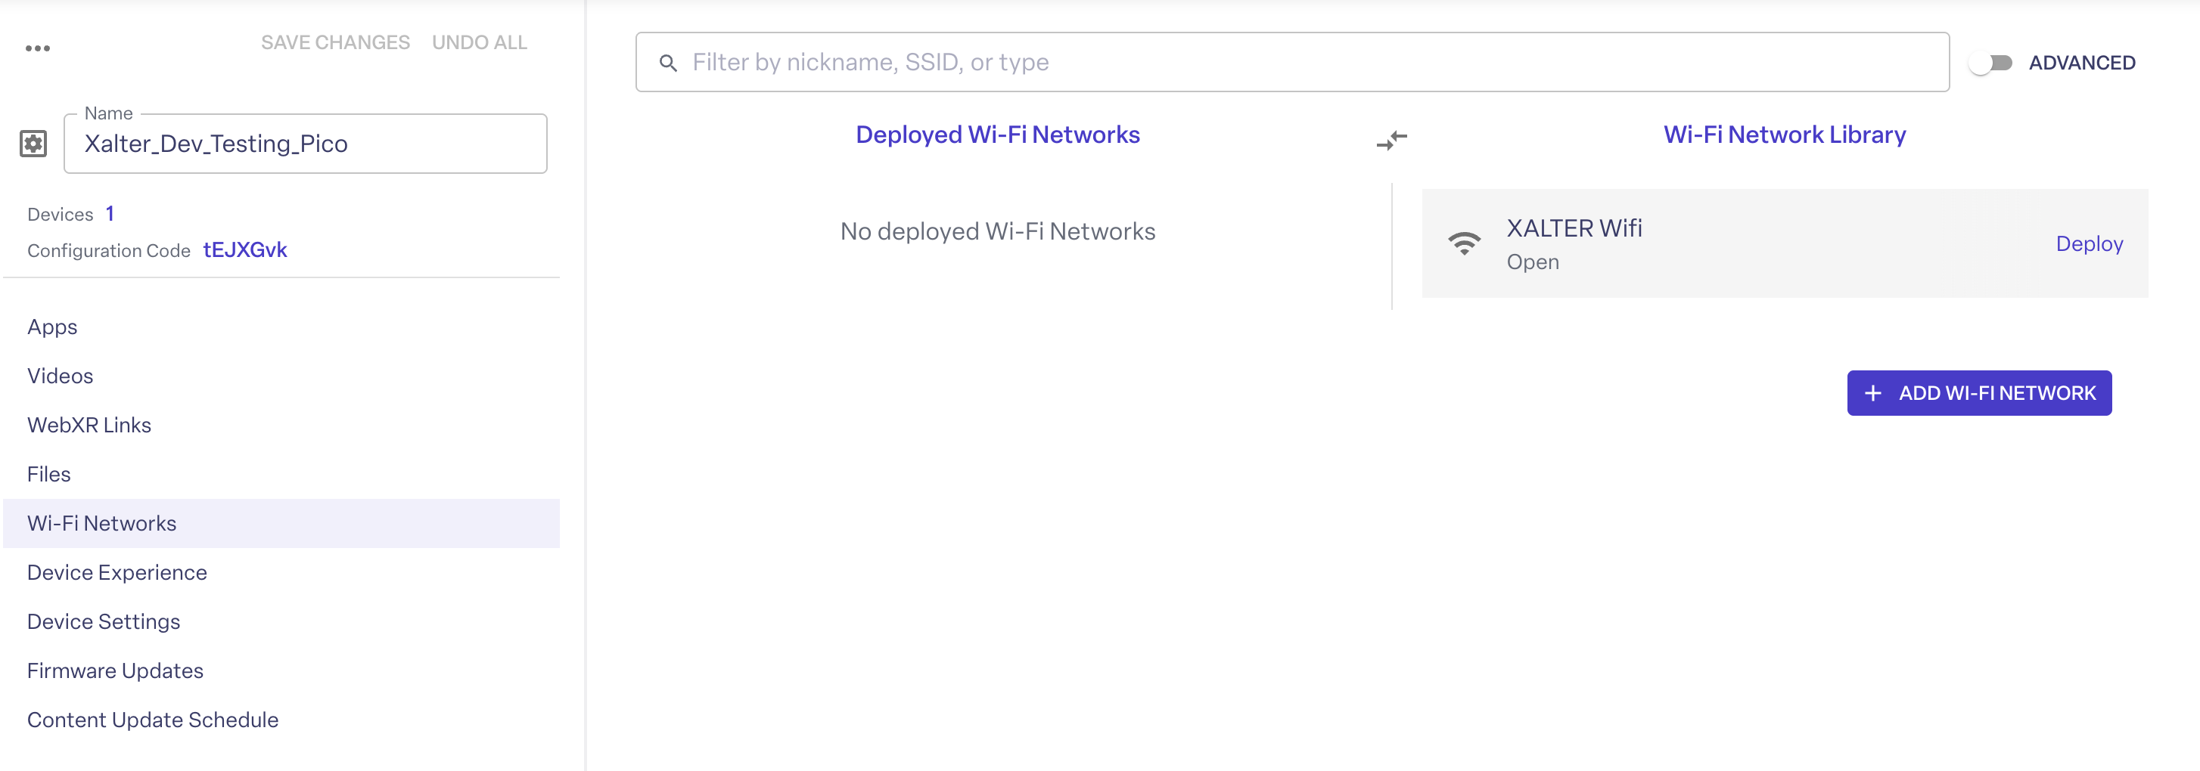Click configuration code tEJXGvk
The height and width of the screenshot is (771, 2200).
[245, 250]
